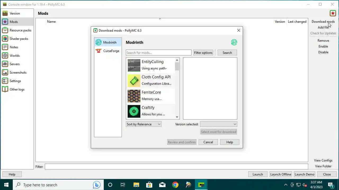Open Worlds page label in sidebar
The width and height of the screenshot is (339, 190).
[x=15, y=56]
